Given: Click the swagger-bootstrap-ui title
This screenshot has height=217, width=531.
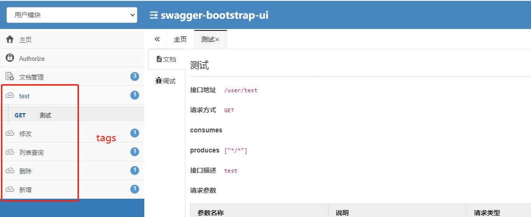Looking at the screenshot, I should tap(215, 15).
